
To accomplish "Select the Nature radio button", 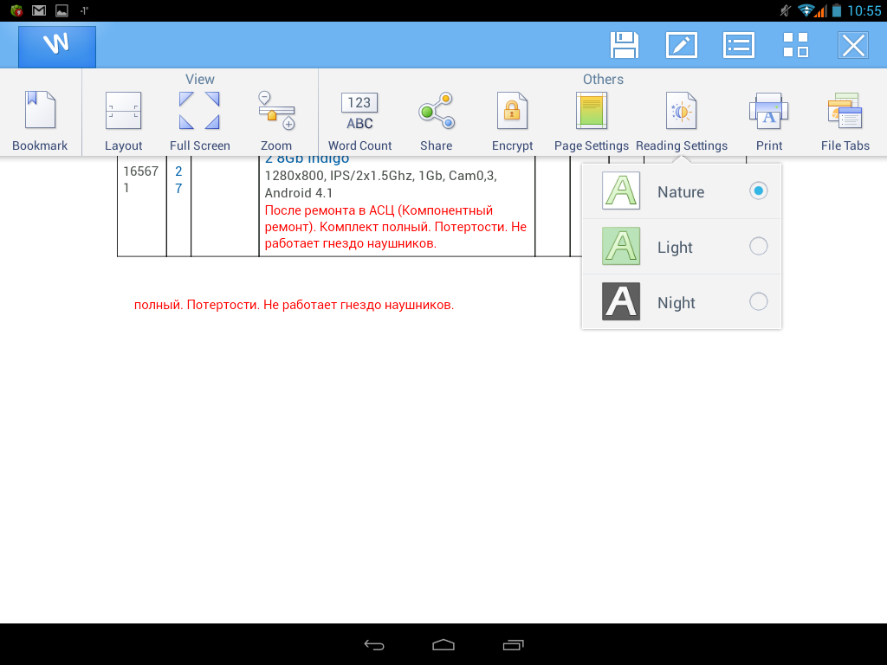I will pyautogui.click(x=758, y=191).
